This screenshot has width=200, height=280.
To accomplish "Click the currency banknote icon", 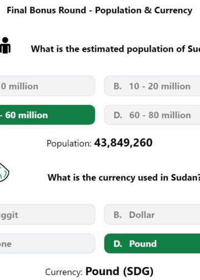I will [x=4, y=173].
